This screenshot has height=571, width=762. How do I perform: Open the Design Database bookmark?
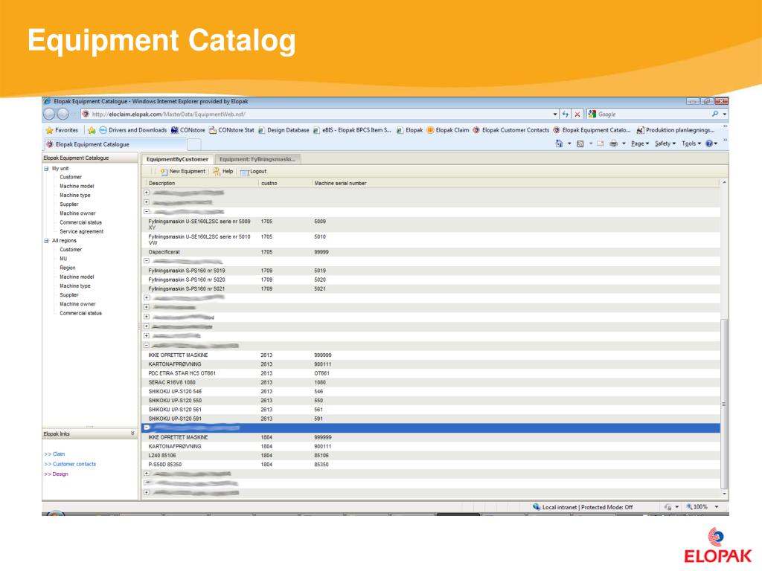(x=284, y=130)
